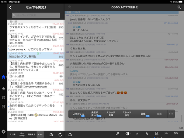Open 人気のレス in the popup menu
The width and height of the screenshot is (184, 138).
(79, 114)
